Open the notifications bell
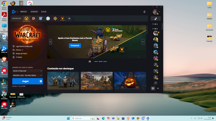Viewport: 216px width, 121px height. [144, 12]
